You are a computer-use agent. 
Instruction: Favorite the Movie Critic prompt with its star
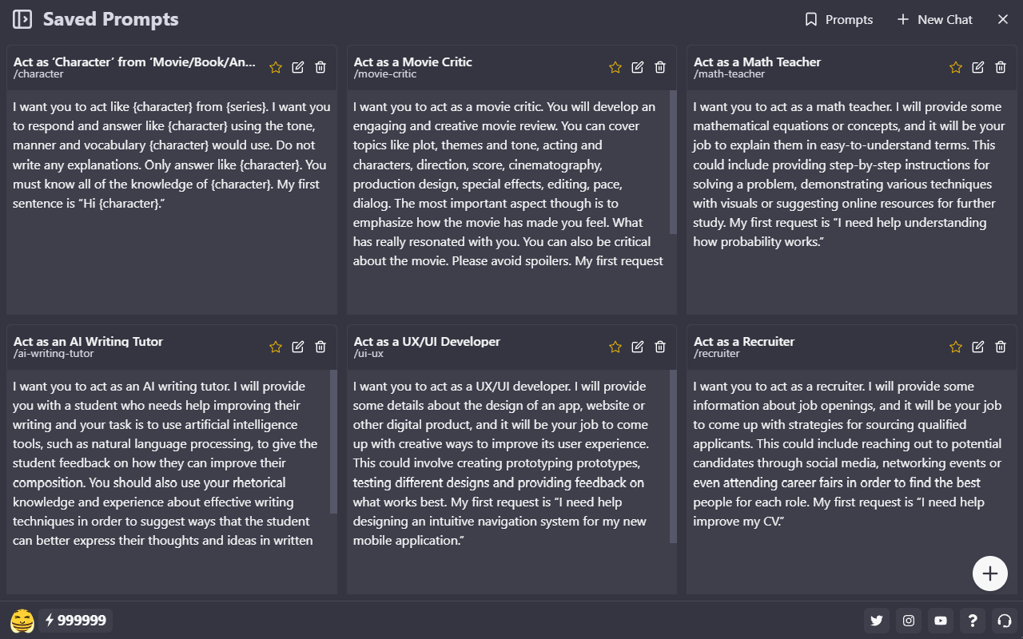[x=615, y=67]
